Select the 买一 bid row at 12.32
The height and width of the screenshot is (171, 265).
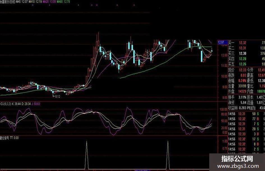[246, 43]
